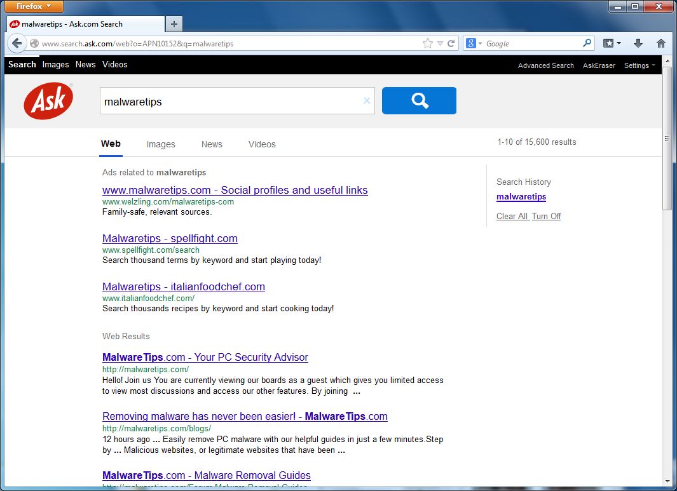Switch to the News results tab
This screenshot has height=491, width=677.
pyautogui.click(x=212, y=145)
